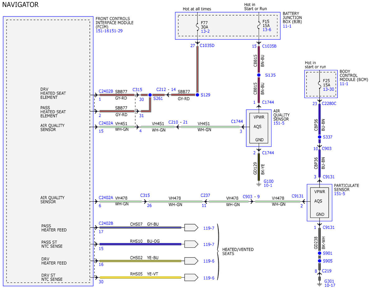Open the 151-16151-29 link under FCIM
The height and width of the screenshot is (288, 373).
pyautogui.click(x=109, y=31)
